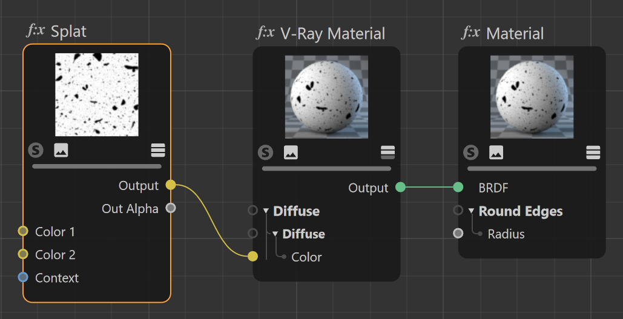
Task: Click the gray bar on Material node
Action: (x=532, y=168)
